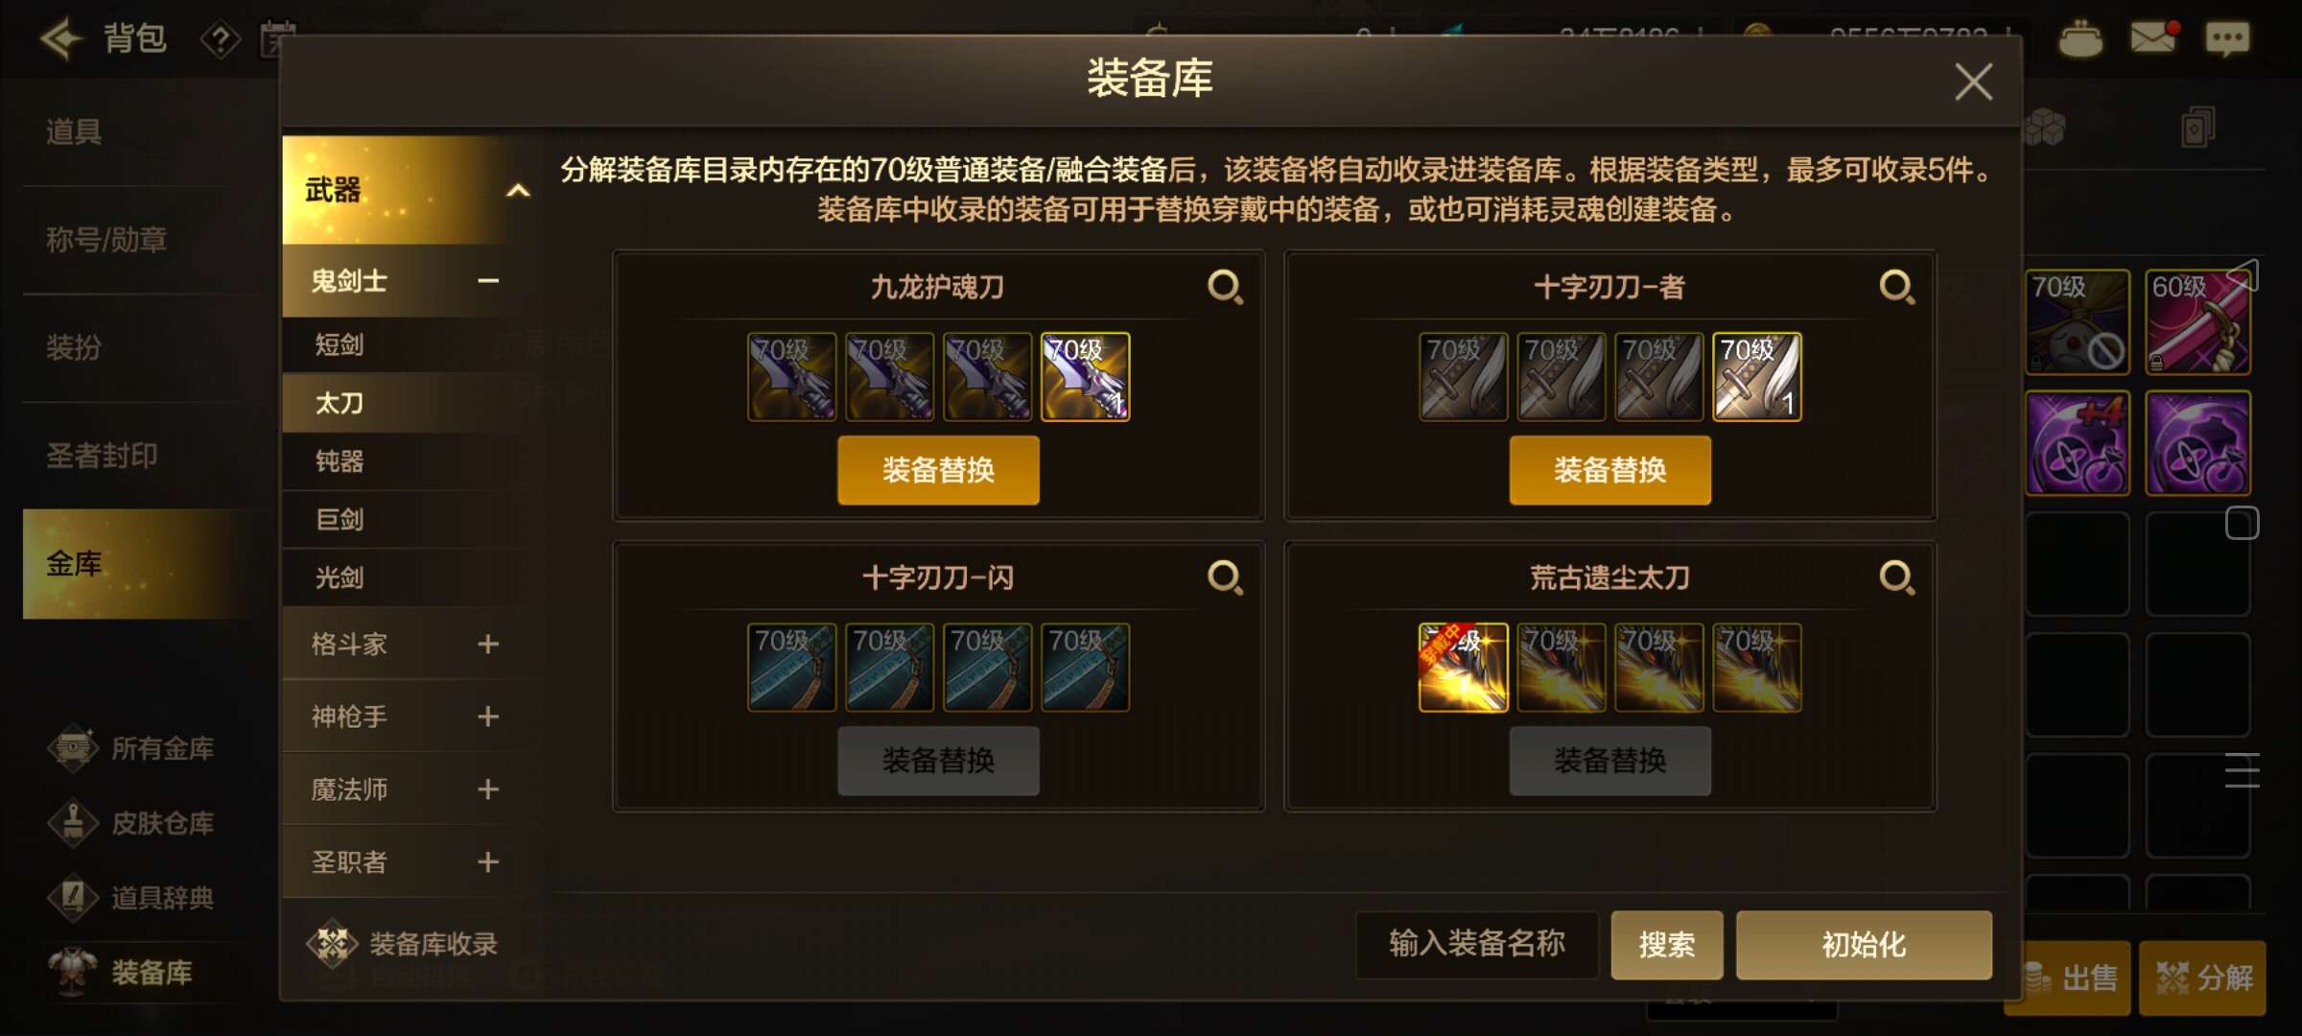Image resolution: width=2302 pixels, height=1036 pixels.
Task: Open the mail envelope icon
Action: click(2153, 38)
